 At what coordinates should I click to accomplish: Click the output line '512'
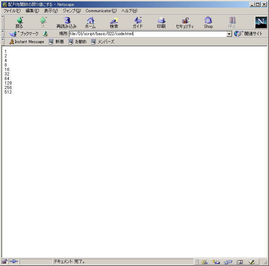[x=8, y=92]
